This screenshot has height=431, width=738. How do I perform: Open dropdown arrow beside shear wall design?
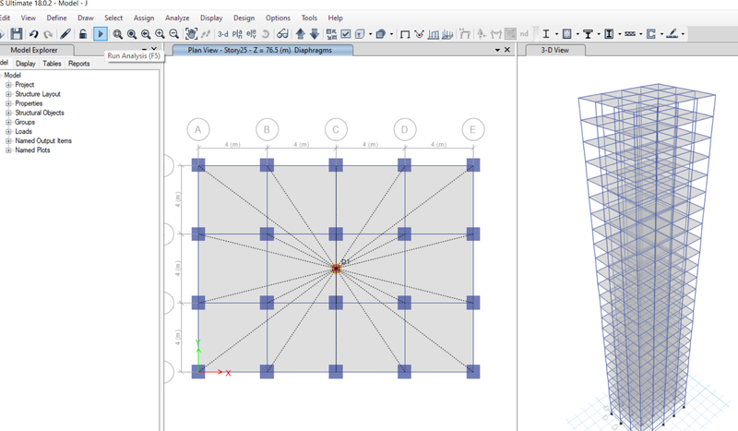(x=661, y=34)
